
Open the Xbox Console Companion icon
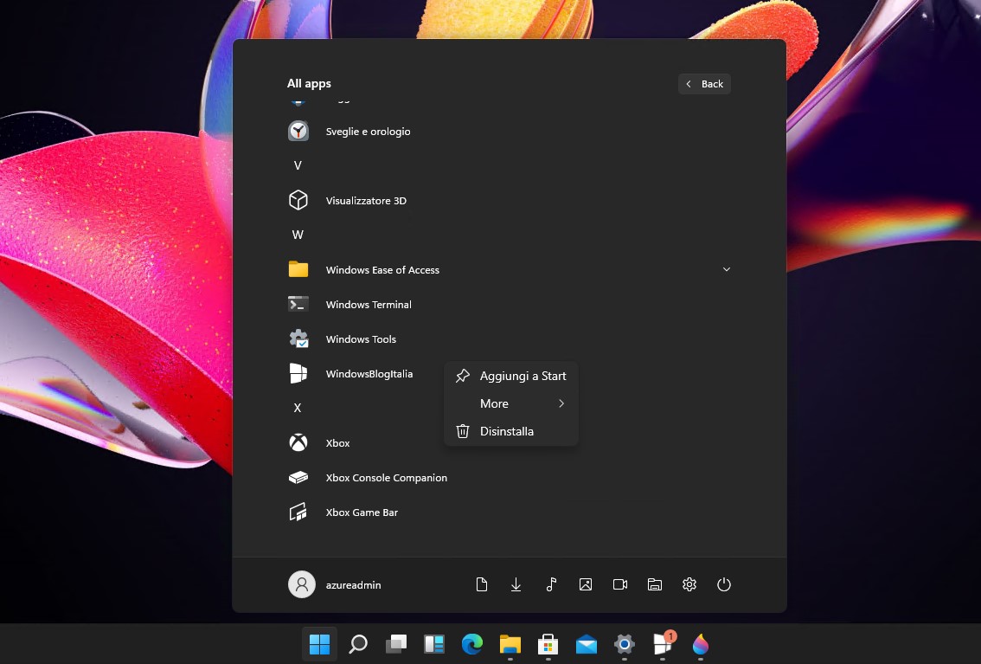298,478
